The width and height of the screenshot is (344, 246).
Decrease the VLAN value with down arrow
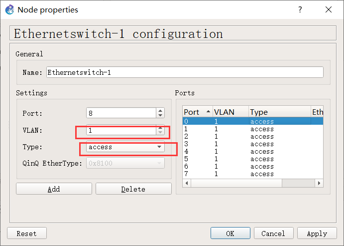[160, 133]
